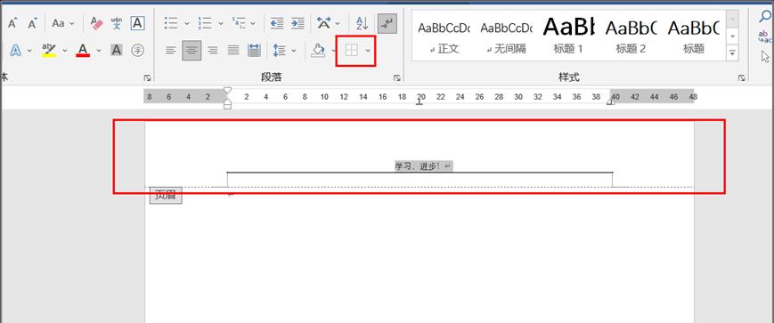Toggle show/hide paragraph marks
This screenshot has width=774, height=323.
point(387,23)
